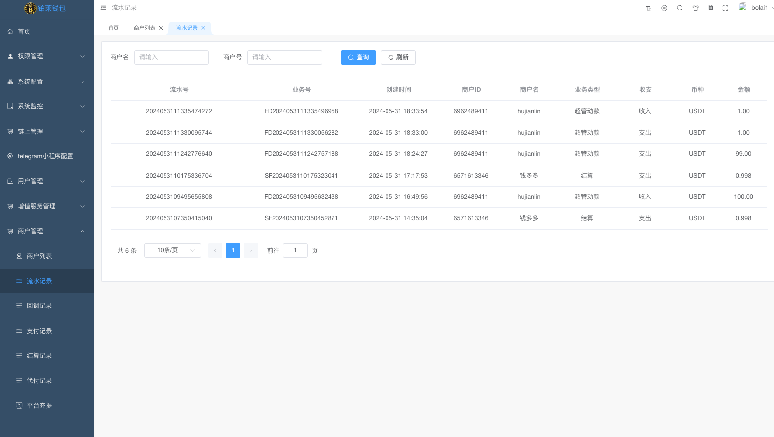This screenshot has height=437, width=774.
Task: Select page 1 in pagination
Action: [233, 250]
